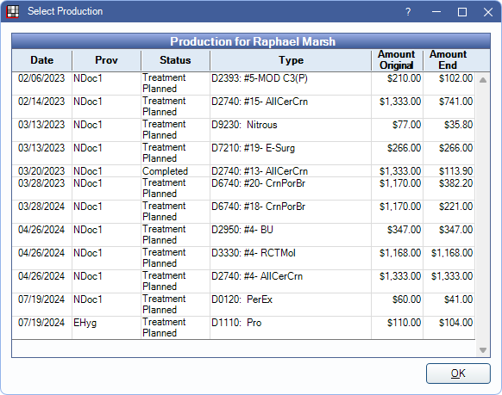Select the D7210 #19 E-Surg row
Screen dimensions: 502x395
coord(243,153)
